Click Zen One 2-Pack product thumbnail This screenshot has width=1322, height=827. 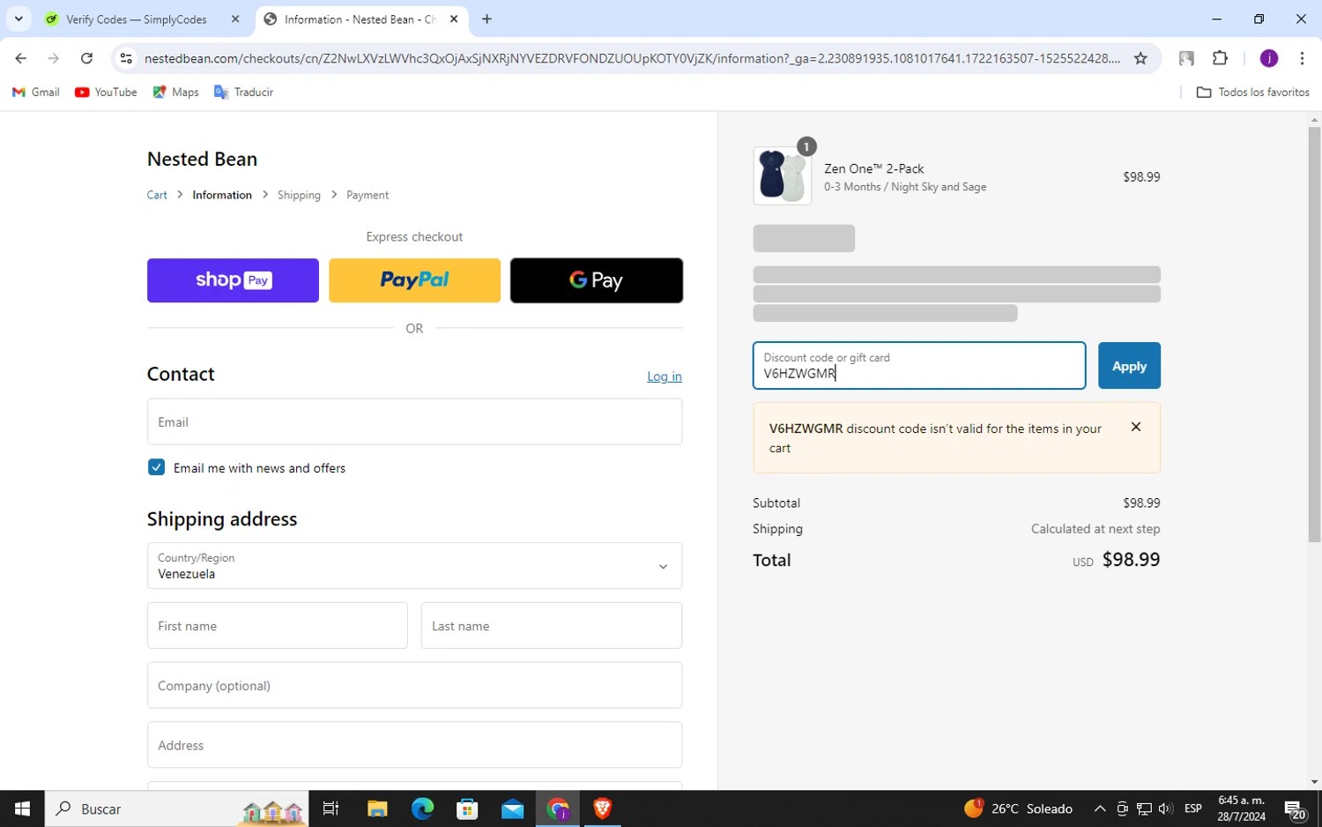[x=783, y=175]
